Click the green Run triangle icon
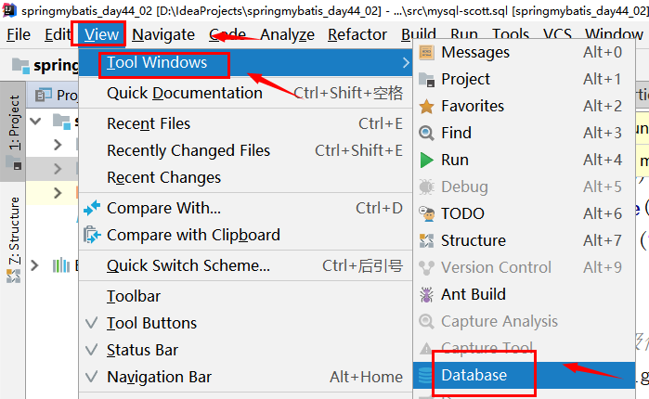 [426, 161]
